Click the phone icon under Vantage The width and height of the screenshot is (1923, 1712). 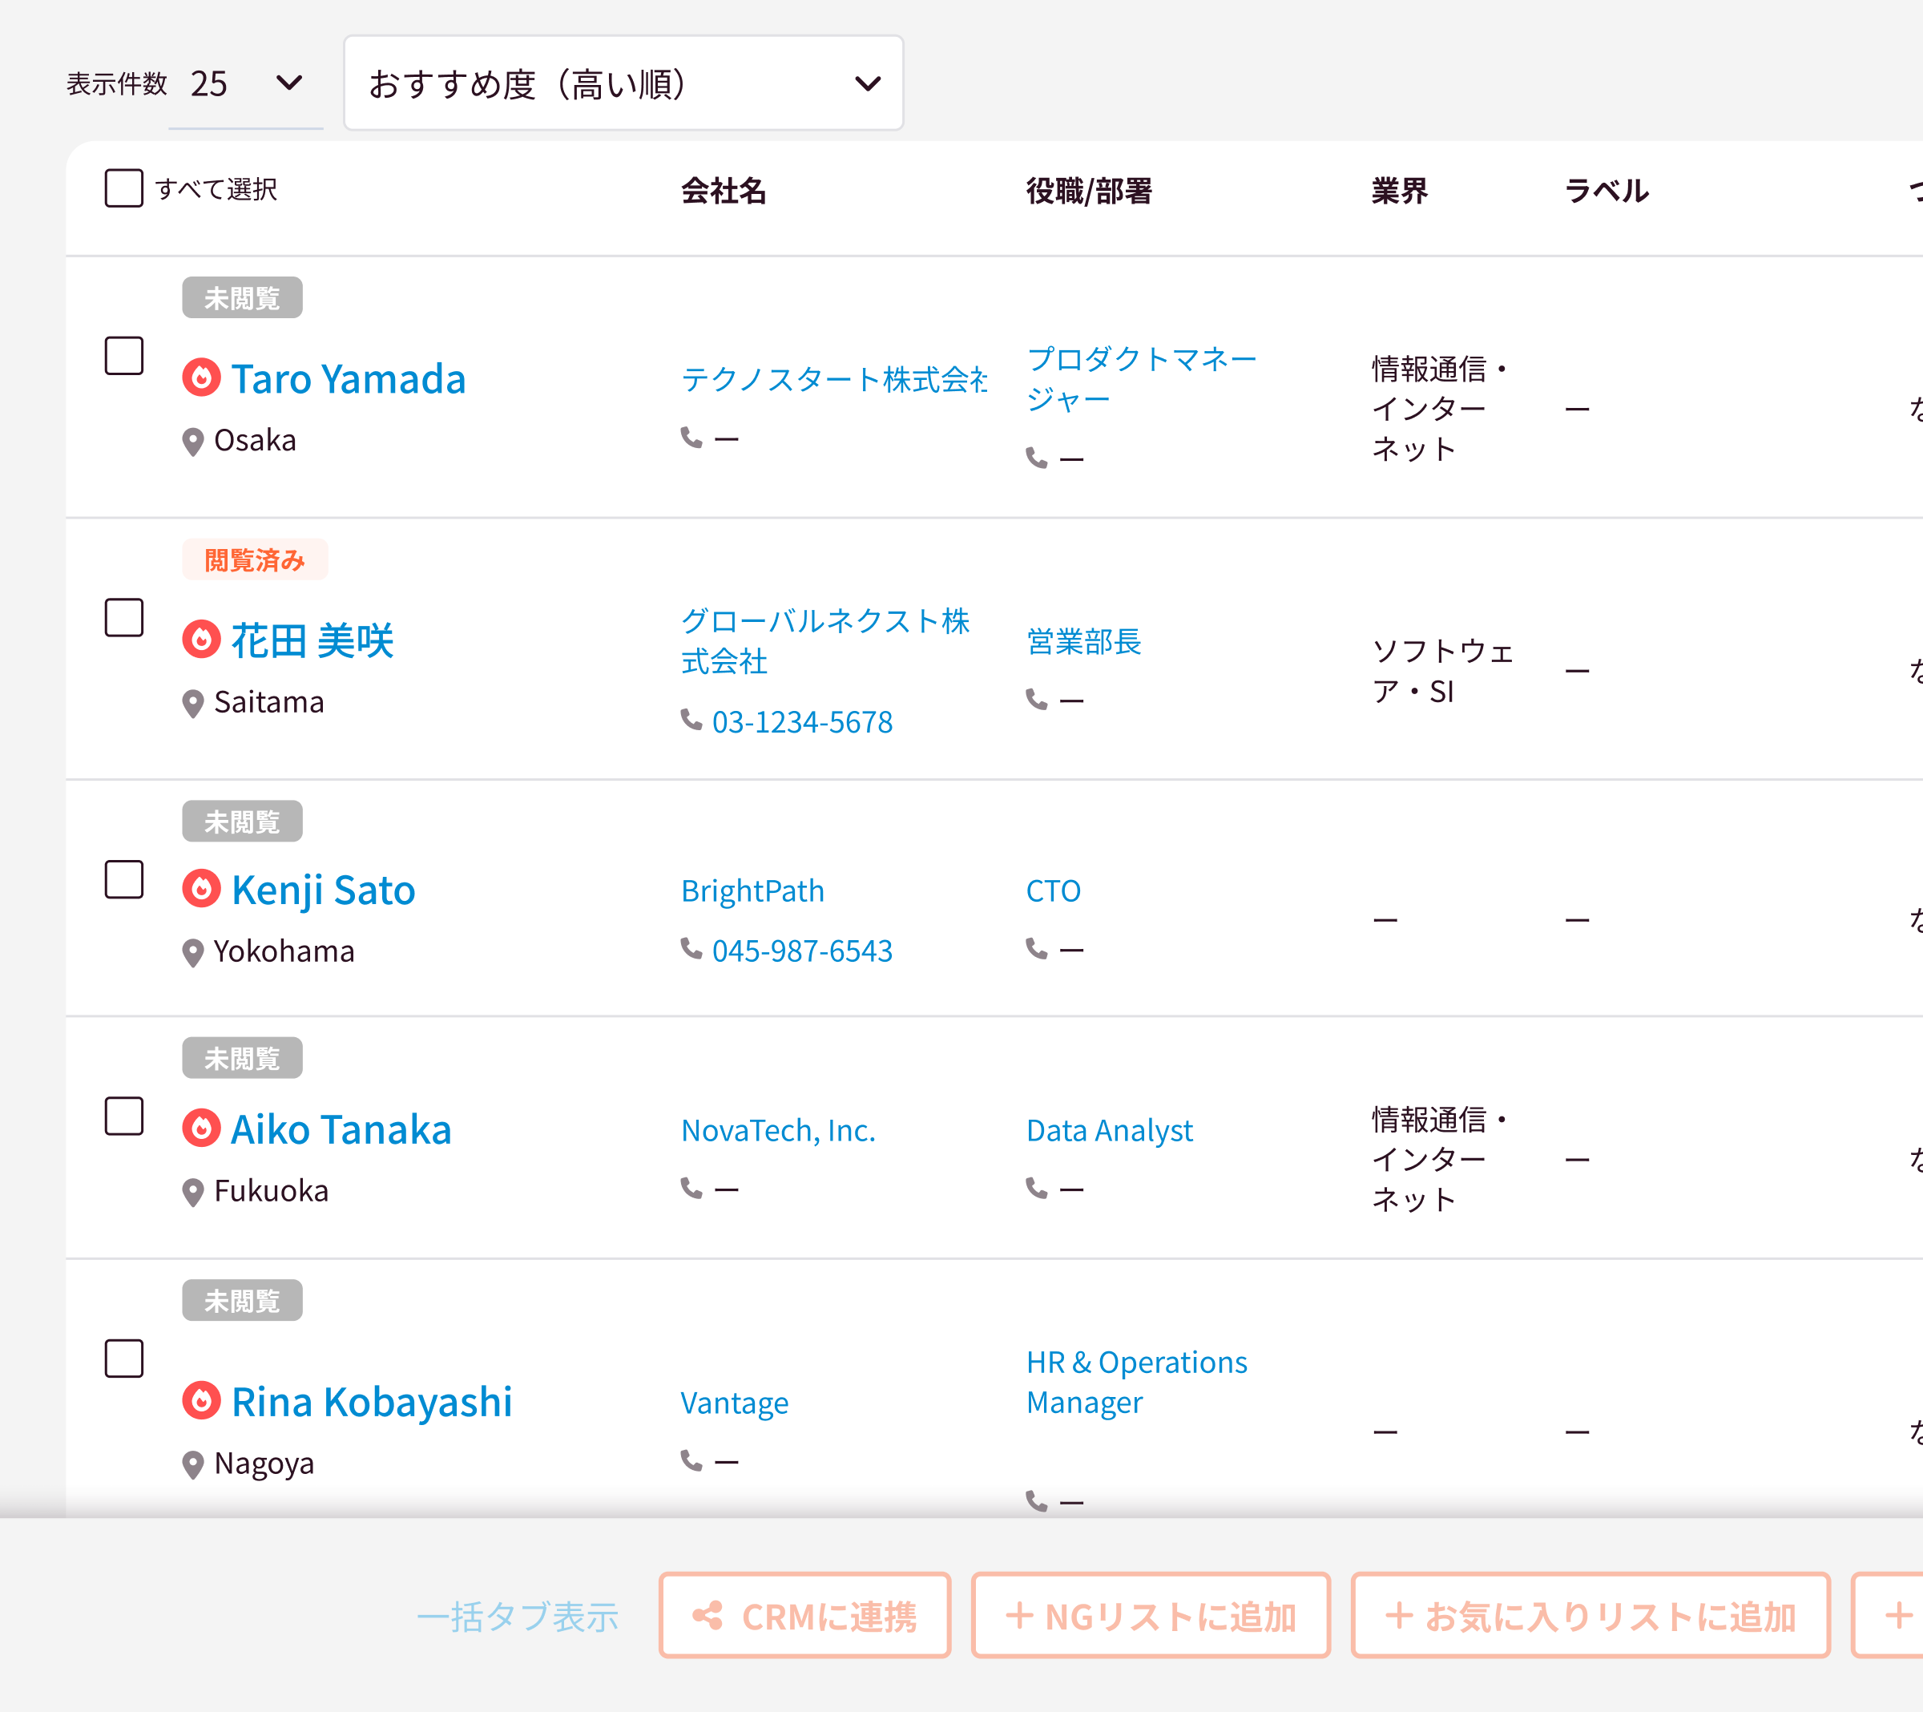click(691, 1460)
